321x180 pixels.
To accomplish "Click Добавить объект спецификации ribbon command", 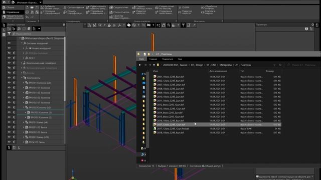I will [50, 7].
